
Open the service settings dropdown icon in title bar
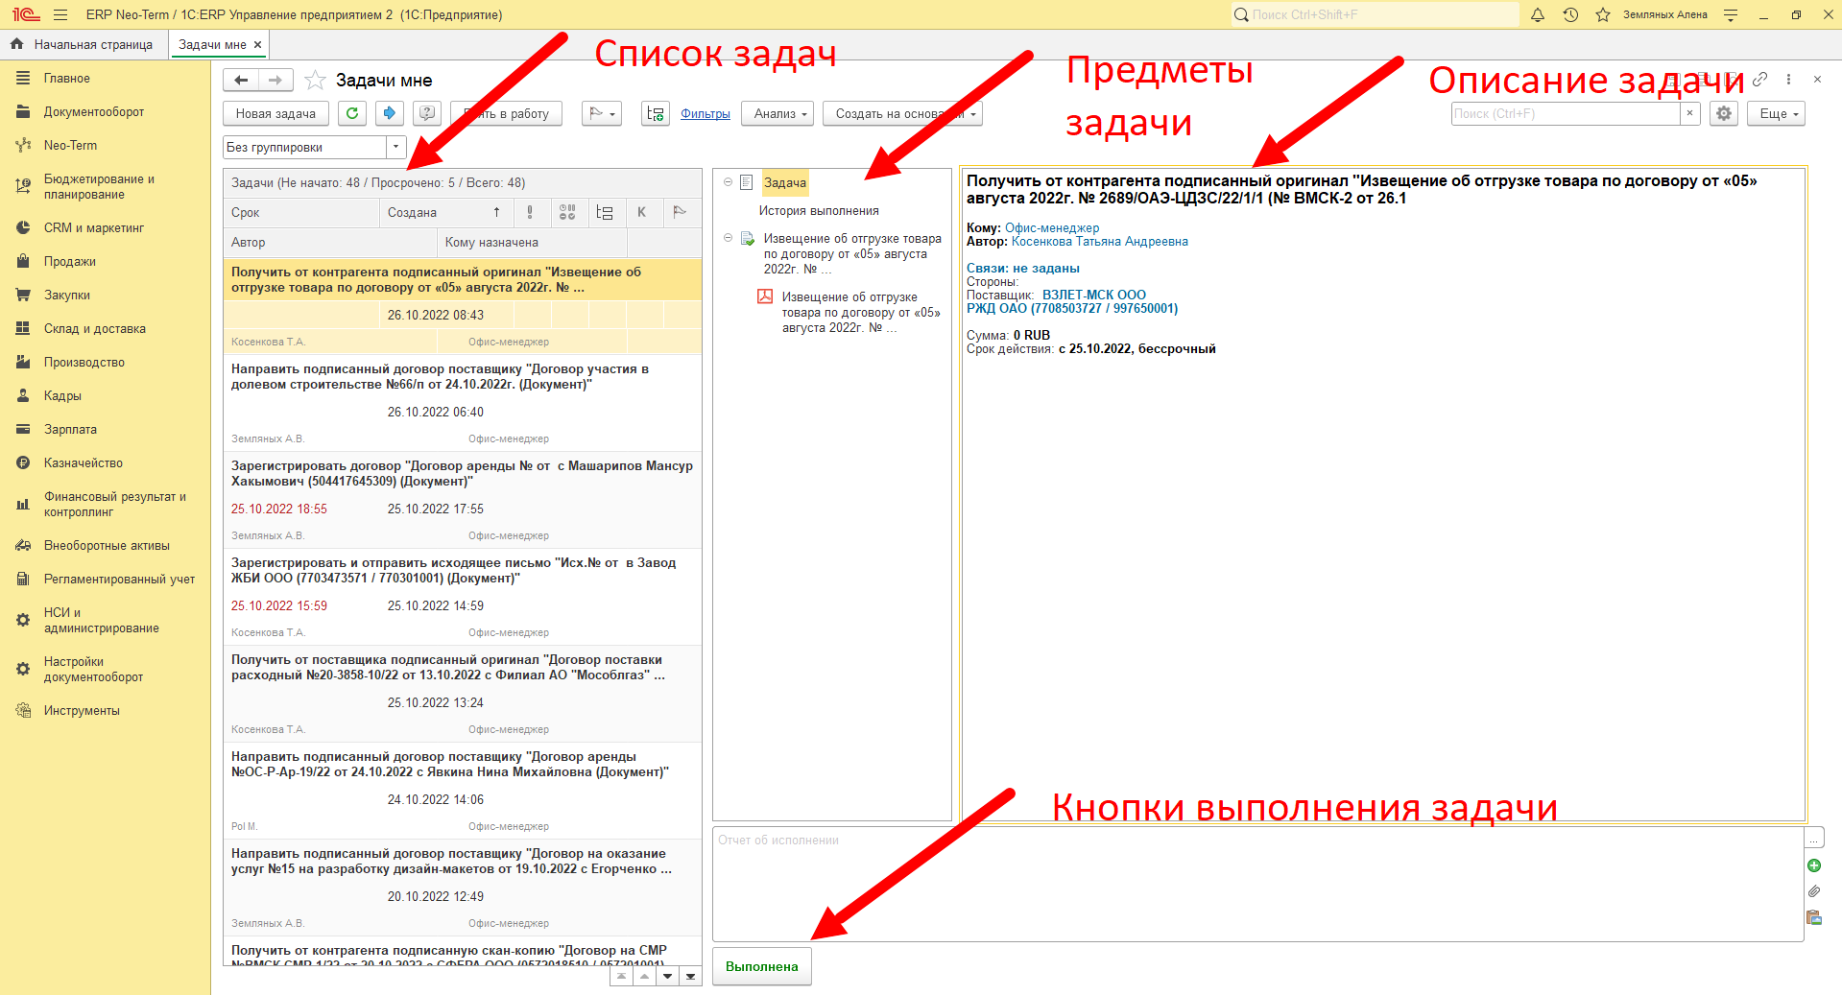point(1731,14)
